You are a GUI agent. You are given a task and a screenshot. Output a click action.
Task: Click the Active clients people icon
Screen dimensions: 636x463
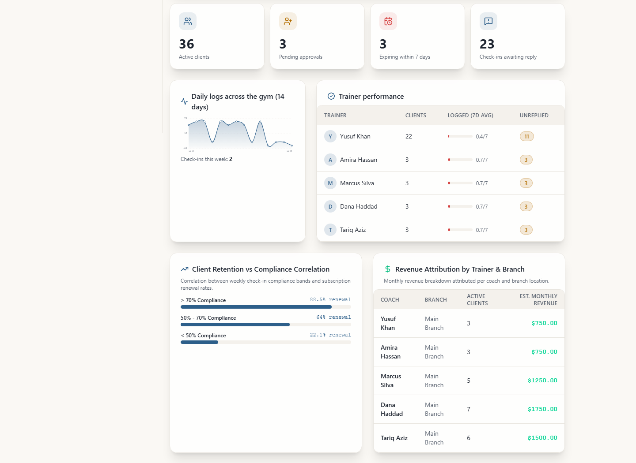[x=188, y=21]
